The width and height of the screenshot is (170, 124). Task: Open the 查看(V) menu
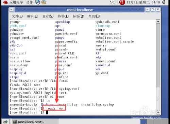point(48,16)
